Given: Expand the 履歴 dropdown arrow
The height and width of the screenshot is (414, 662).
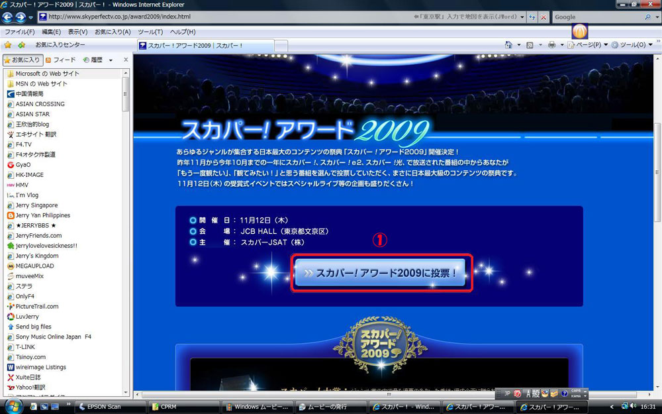Looking at the screenshot, I should click(x=111, y=60).
